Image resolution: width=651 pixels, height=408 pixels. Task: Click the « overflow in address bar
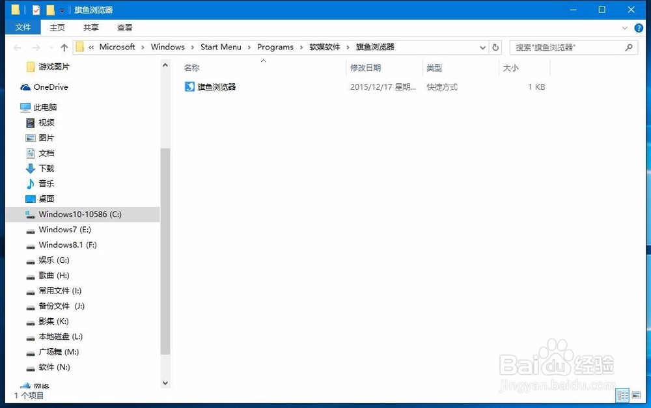click(x=91, y=48)
